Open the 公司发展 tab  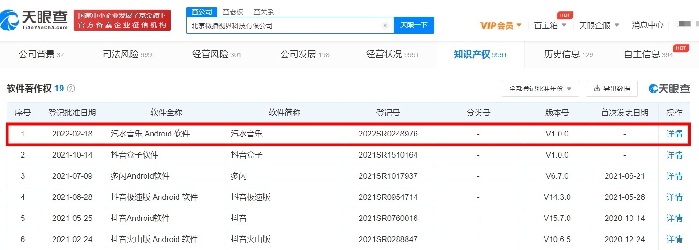[x=305, y=54]
